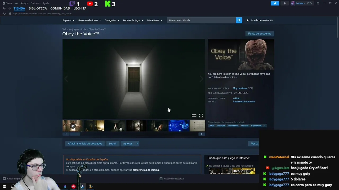Play the video trailer thumbnail
The image size is (339, 190).
(x=73, y=126)
